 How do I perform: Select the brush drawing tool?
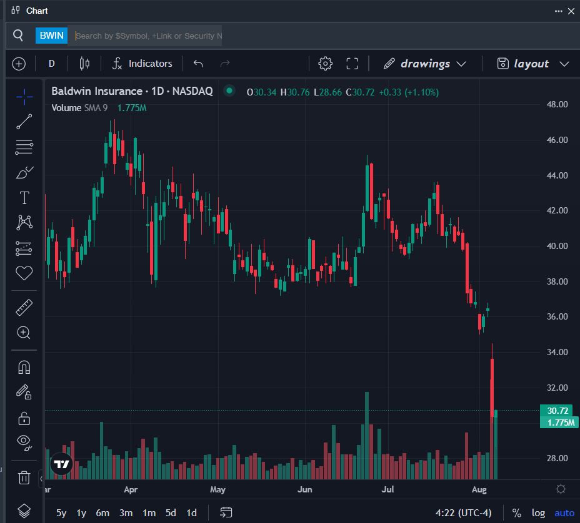(x=24, y=172)
